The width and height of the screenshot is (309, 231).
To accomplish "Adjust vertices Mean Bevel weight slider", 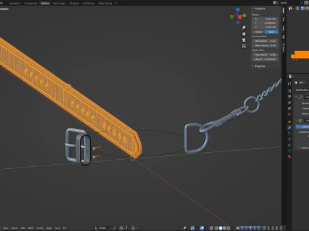I will (265, 41).
